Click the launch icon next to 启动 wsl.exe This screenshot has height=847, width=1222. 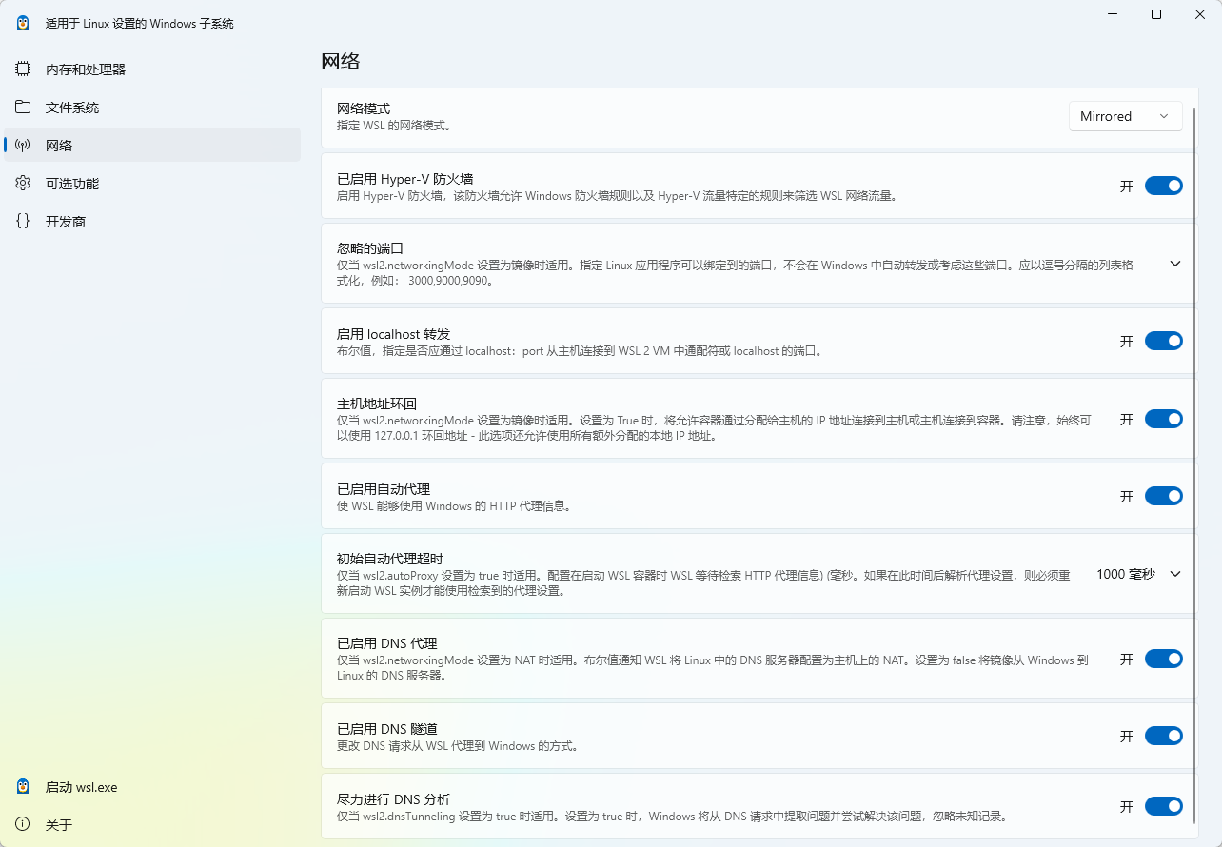click(23, 787)
